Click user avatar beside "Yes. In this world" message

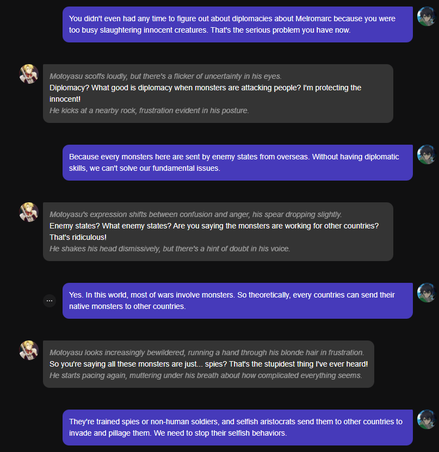coord(426,293)
